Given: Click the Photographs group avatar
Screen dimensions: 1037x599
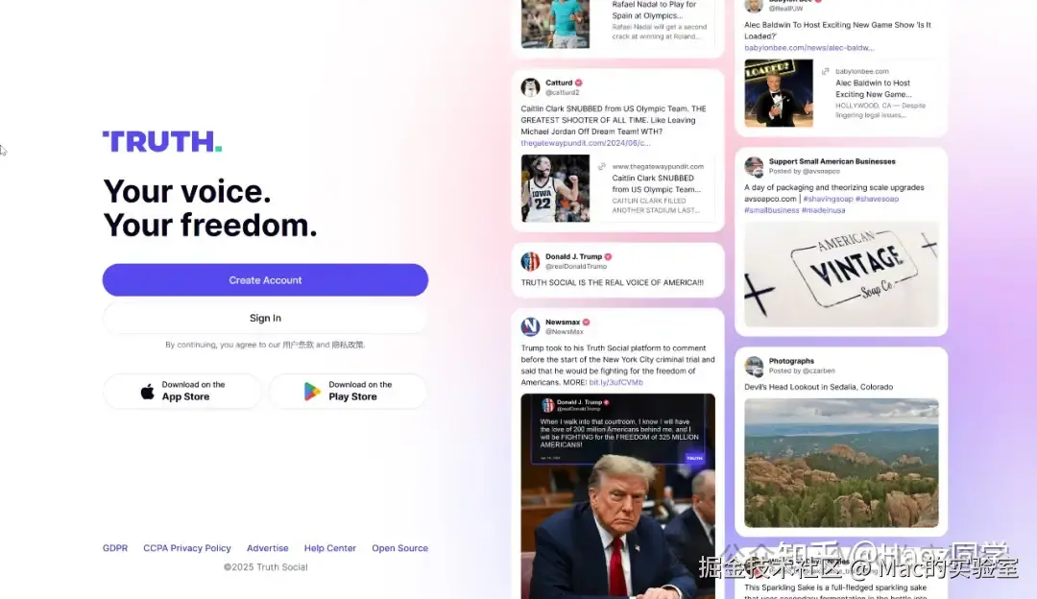Looking at the screenshot, I should pos(754,366).
